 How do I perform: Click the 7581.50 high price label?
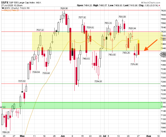pos(122,17)
